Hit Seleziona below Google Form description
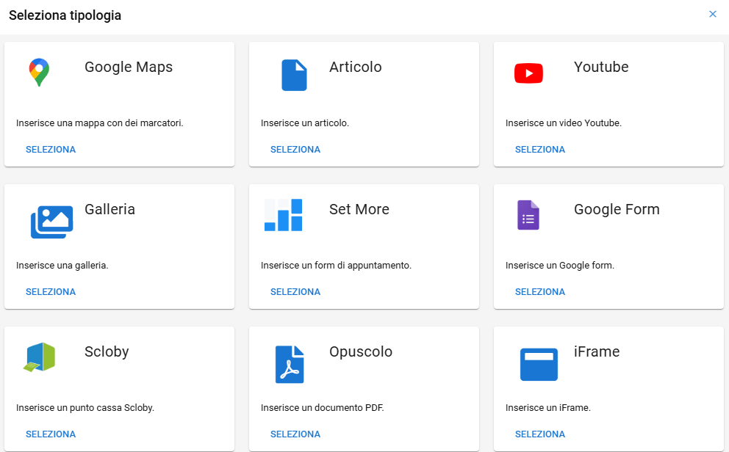The width and height of the screenshot is (729, 452). pyautogui.click(x=540, y=292)
